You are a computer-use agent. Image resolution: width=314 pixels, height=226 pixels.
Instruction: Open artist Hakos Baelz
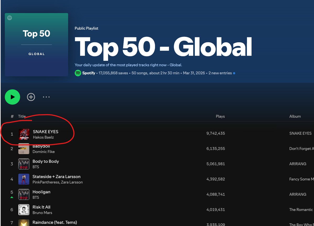[43, 137]
